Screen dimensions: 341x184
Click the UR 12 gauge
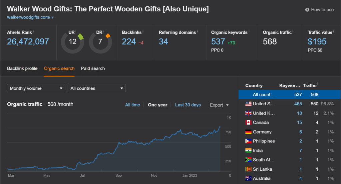72,42
